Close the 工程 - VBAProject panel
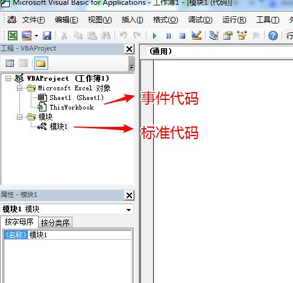This screenshot has width=293, height=283. (x=129, y=49)
